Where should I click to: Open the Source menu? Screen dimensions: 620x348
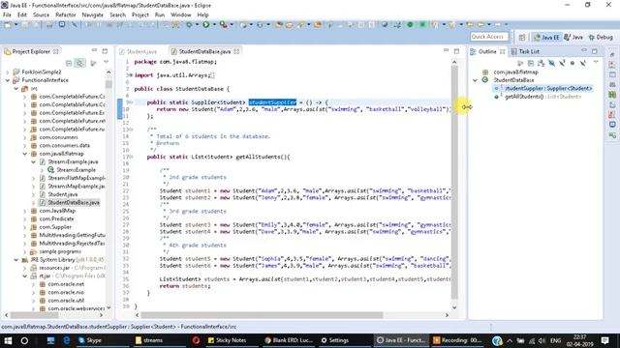(41, 15)
